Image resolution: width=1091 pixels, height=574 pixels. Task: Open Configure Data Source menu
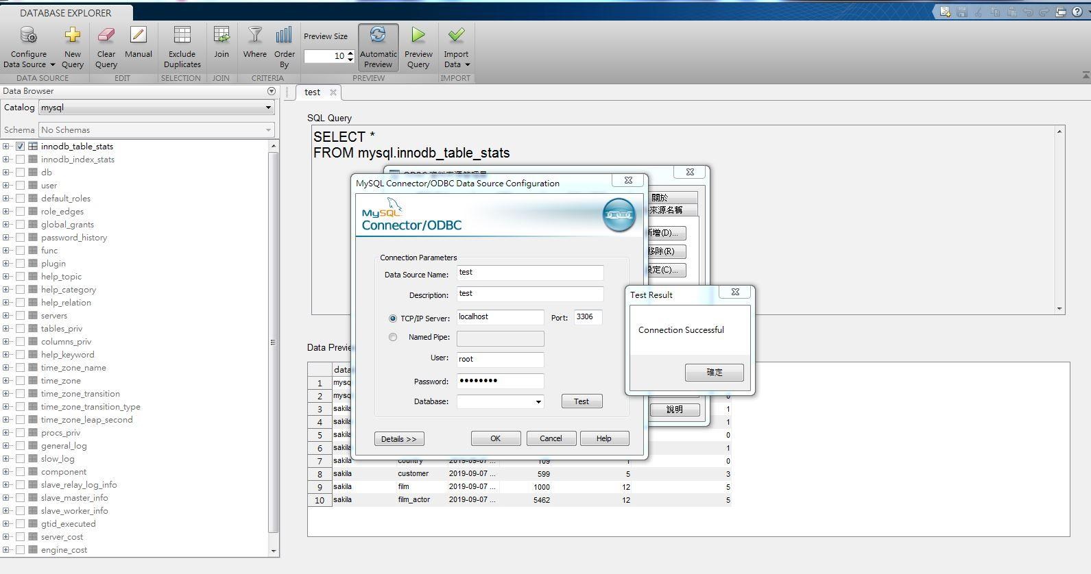point(29,47)
